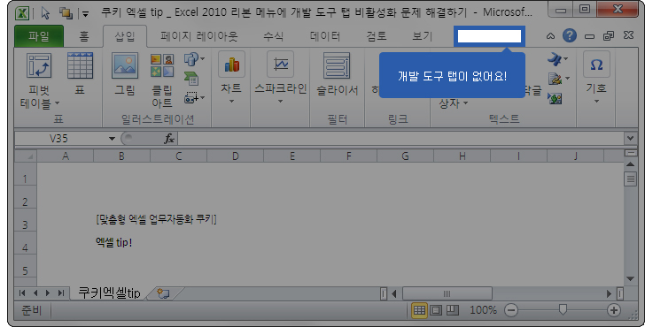Open the Name Box dropdown arrow
The image size is (645, 327).
(x=112, y=139)
